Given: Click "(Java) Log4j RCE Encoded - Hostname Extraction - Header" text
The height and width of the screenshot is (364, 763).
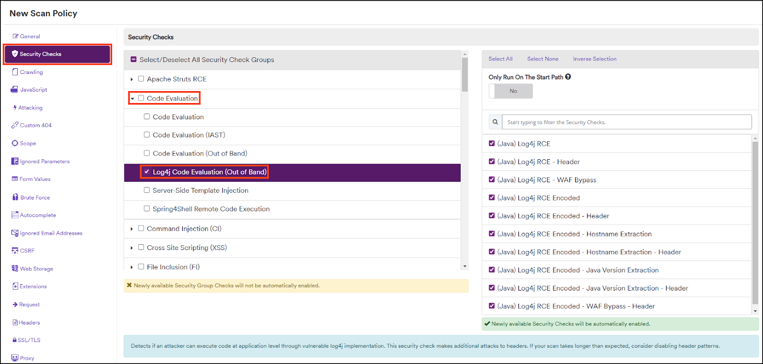Looking at the screenshot, I should click(x=589, y=252).
